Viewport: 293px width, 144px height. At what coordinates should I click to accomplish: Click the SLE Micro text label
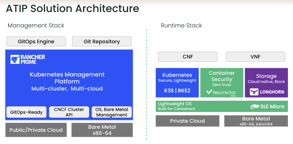click(272, 106)
